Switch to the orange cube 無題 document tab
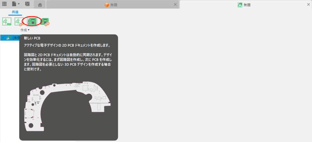This screenshot has width=312, height=142. tap(111, 5)
